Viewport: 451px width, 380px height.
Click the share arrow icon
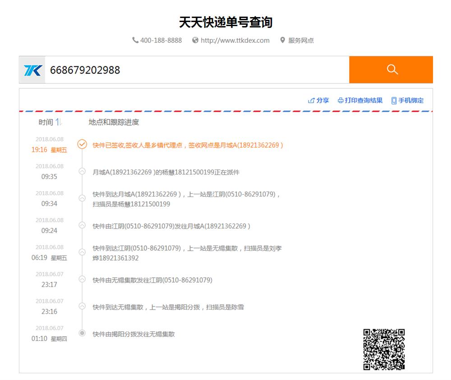(311, 101)
